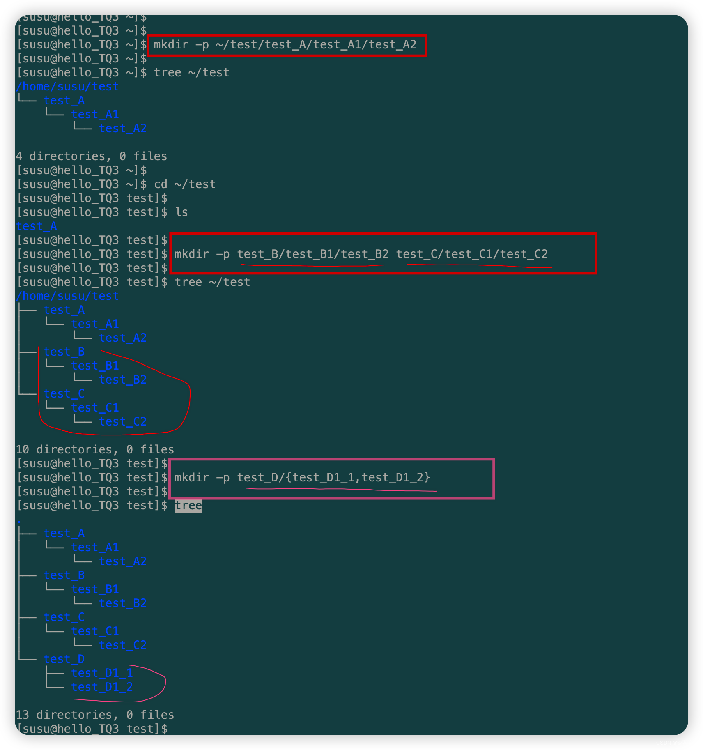Click test_A2 in the 4-directory tree listing

click(x=123, y=129)
